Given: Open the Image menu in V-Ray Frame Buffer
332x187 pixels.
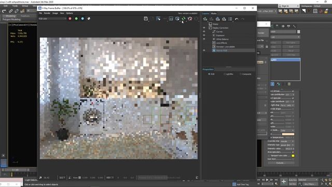Looking at the screenshot, I should coord(55,13).
